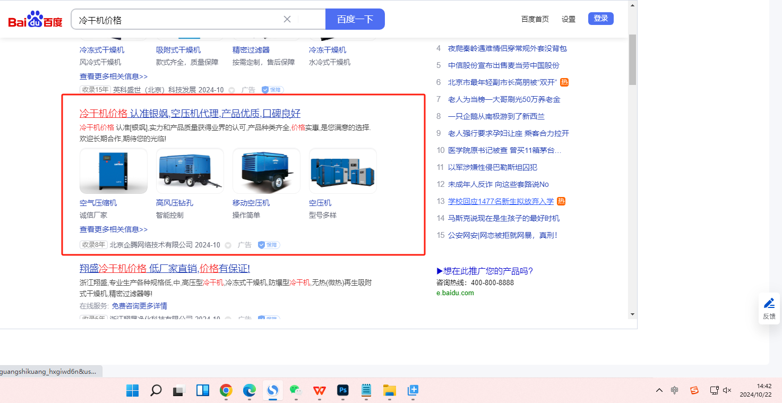Open hot search 公安网安|网恋被拒就网暴，真刑！
The width and height of the screenshot is (782, 403).
click(x=503, y=235)
